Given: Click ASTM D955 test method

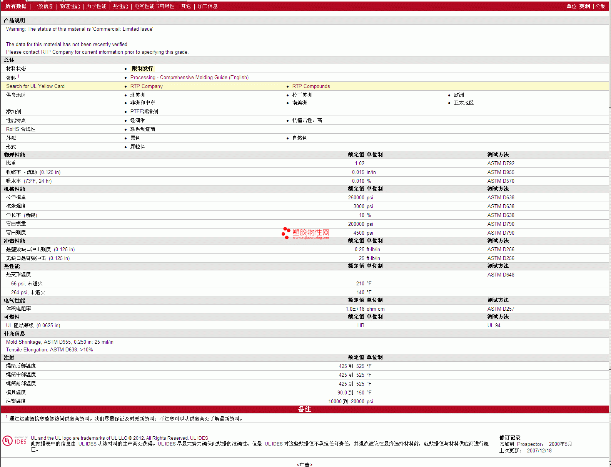Looking at the screenshot, I should (x=501, y=172).
